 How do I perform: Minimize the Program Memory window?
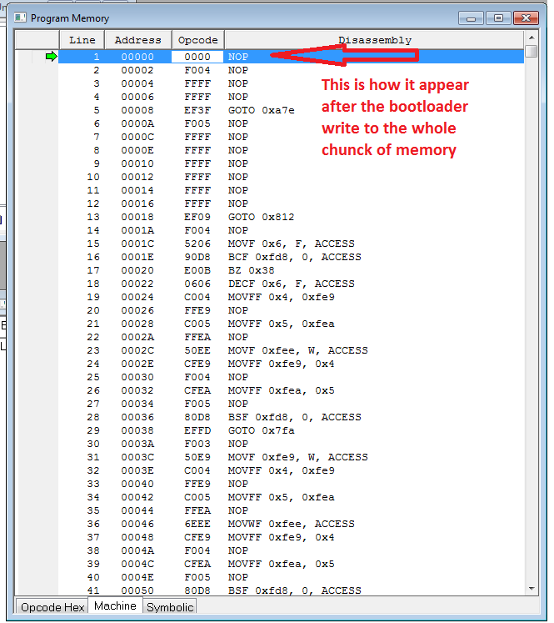click(x=474, y=17)
